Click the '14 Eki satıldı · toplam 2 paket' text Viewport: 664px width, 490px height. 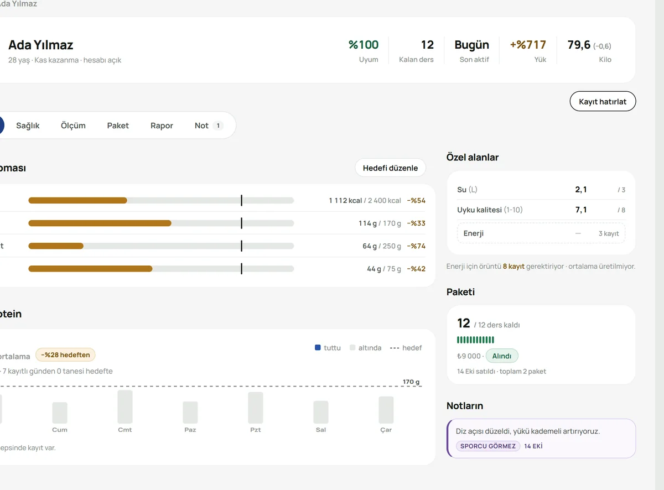tap(501, 371)
